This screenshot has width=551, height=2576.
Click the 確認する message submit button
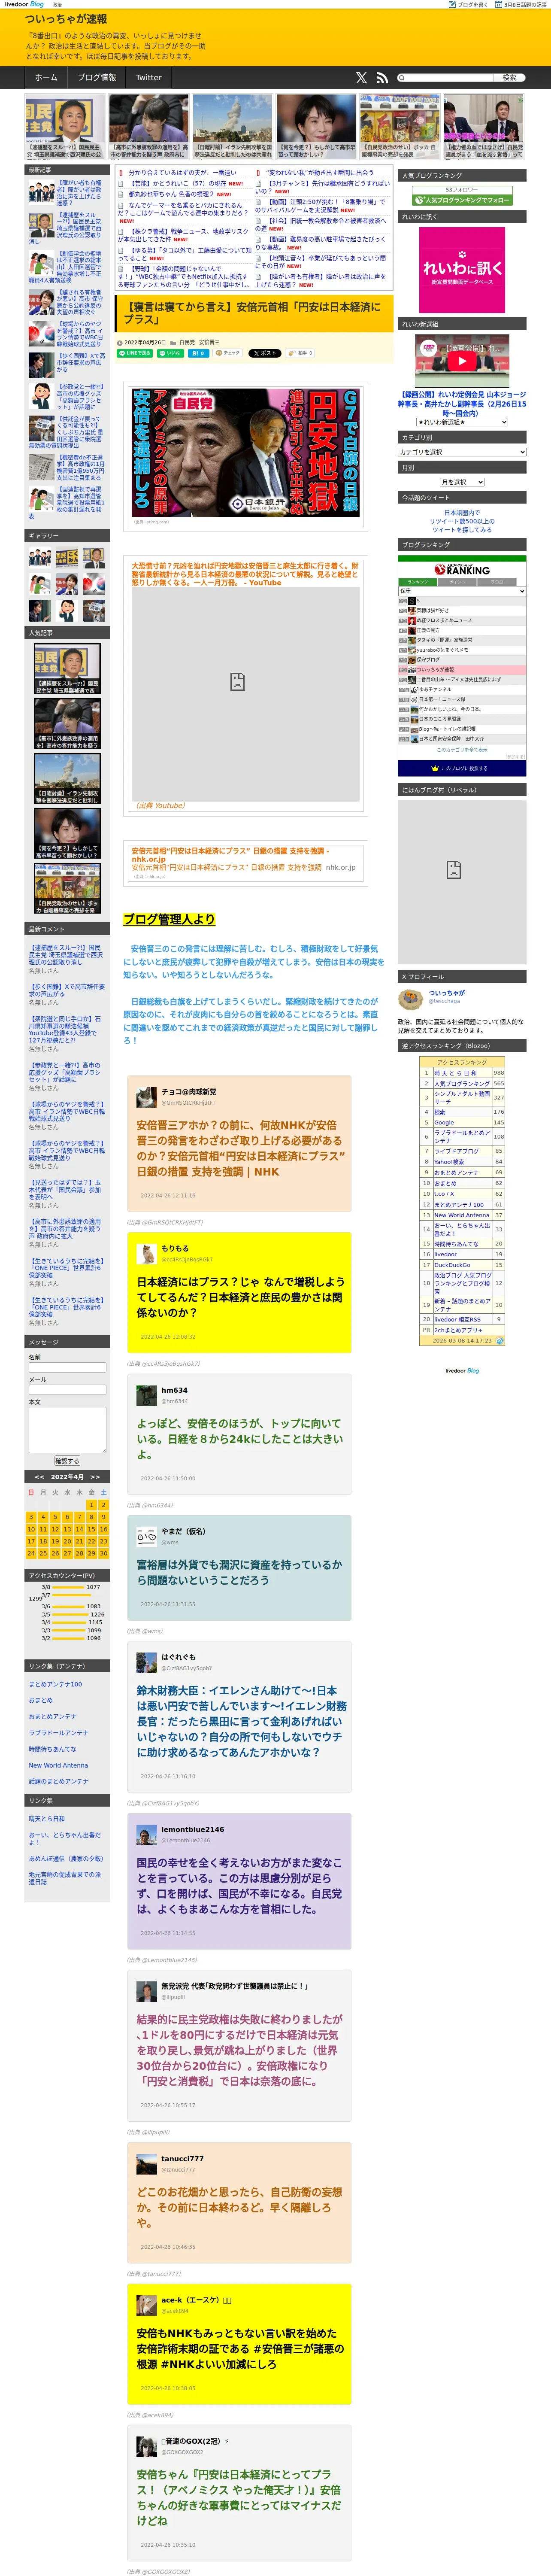click(67, 1461)
